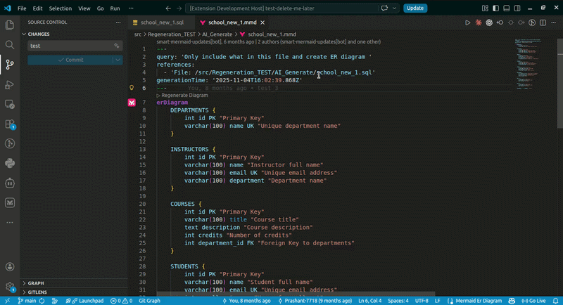Open the Accounts icon in activity bar
563x305 pixels.
(10, 266)
